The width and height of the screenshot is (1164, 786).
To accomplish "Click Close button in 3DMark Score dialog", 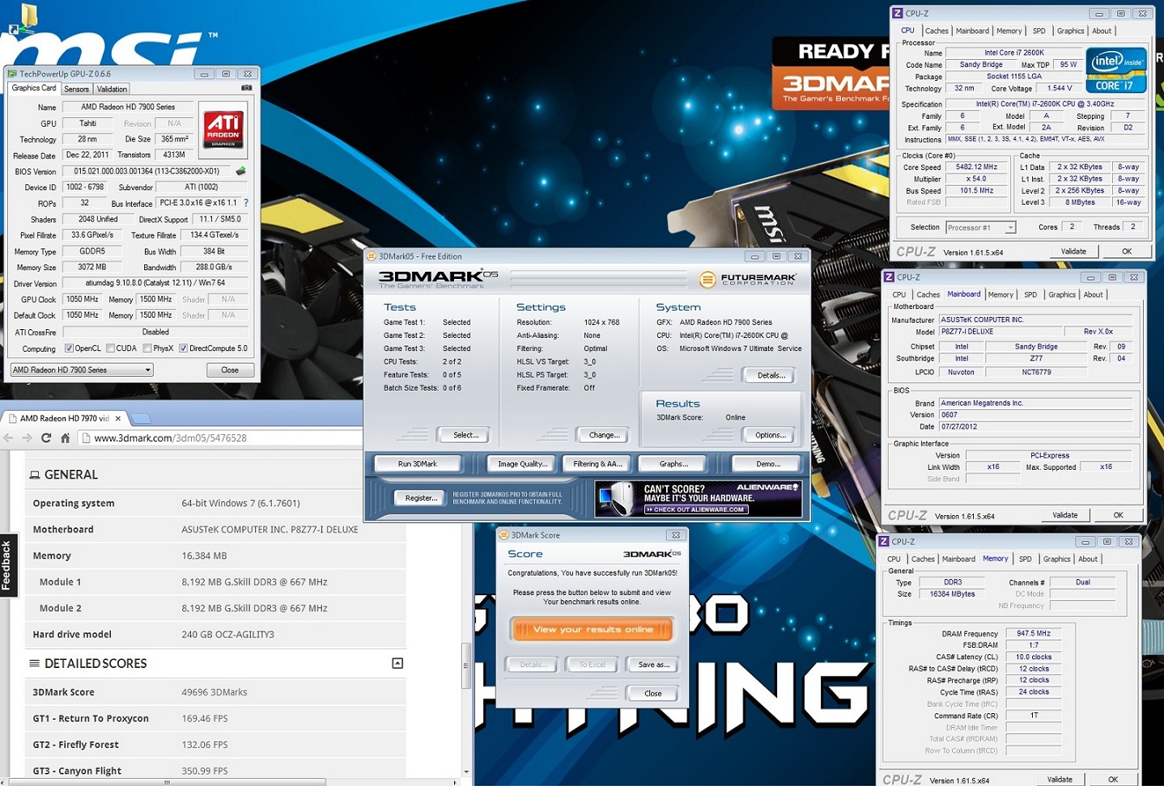I will pyautogui.click(x=652, y=694).
